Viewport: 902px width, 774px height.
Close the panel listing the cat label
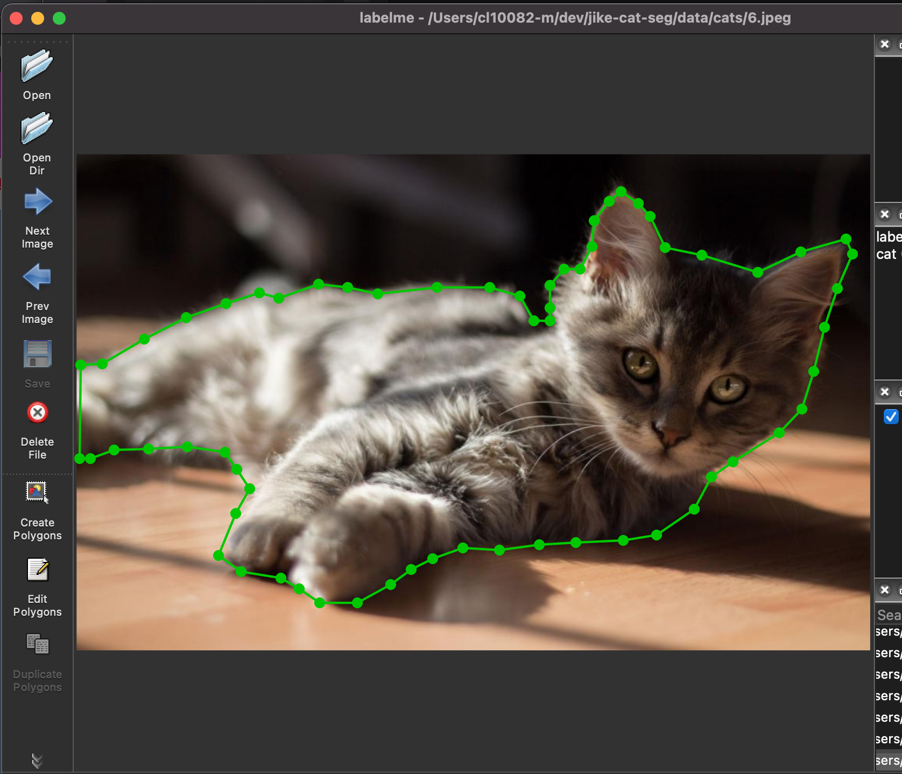pos(884,214)
